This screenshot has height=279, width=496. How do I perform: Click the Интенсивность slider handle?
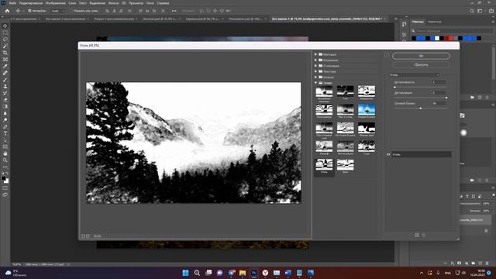pos(394,87)
